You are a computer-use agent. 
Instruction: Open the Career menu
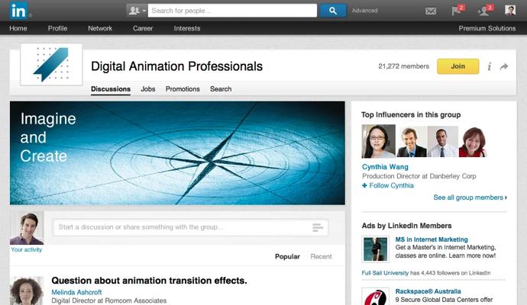click(143, 28)
